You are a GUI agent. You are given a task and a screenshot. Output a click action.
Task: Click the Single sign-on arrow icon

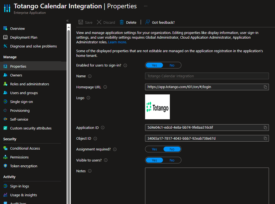[x=5, y=102]
